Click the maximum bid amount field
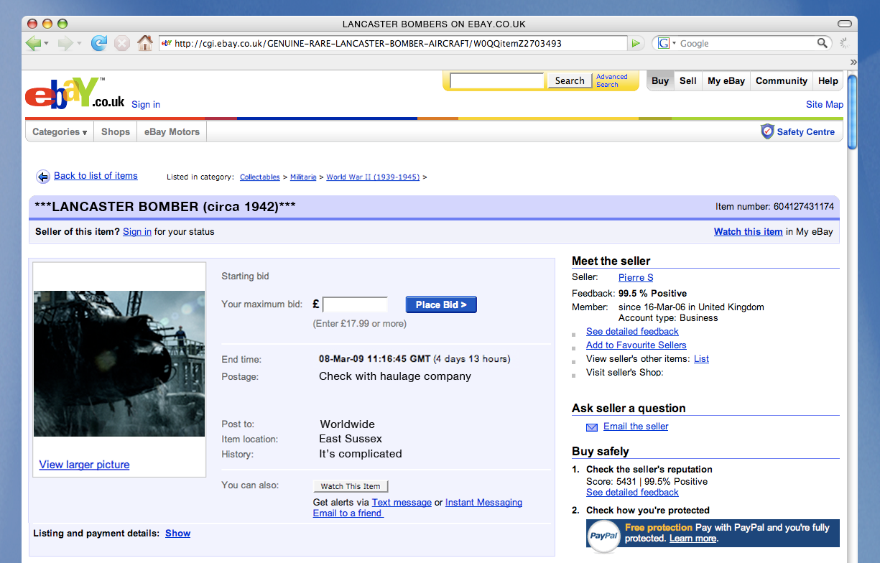The height and width of the screenshot is (563, 880). point(355,304)
